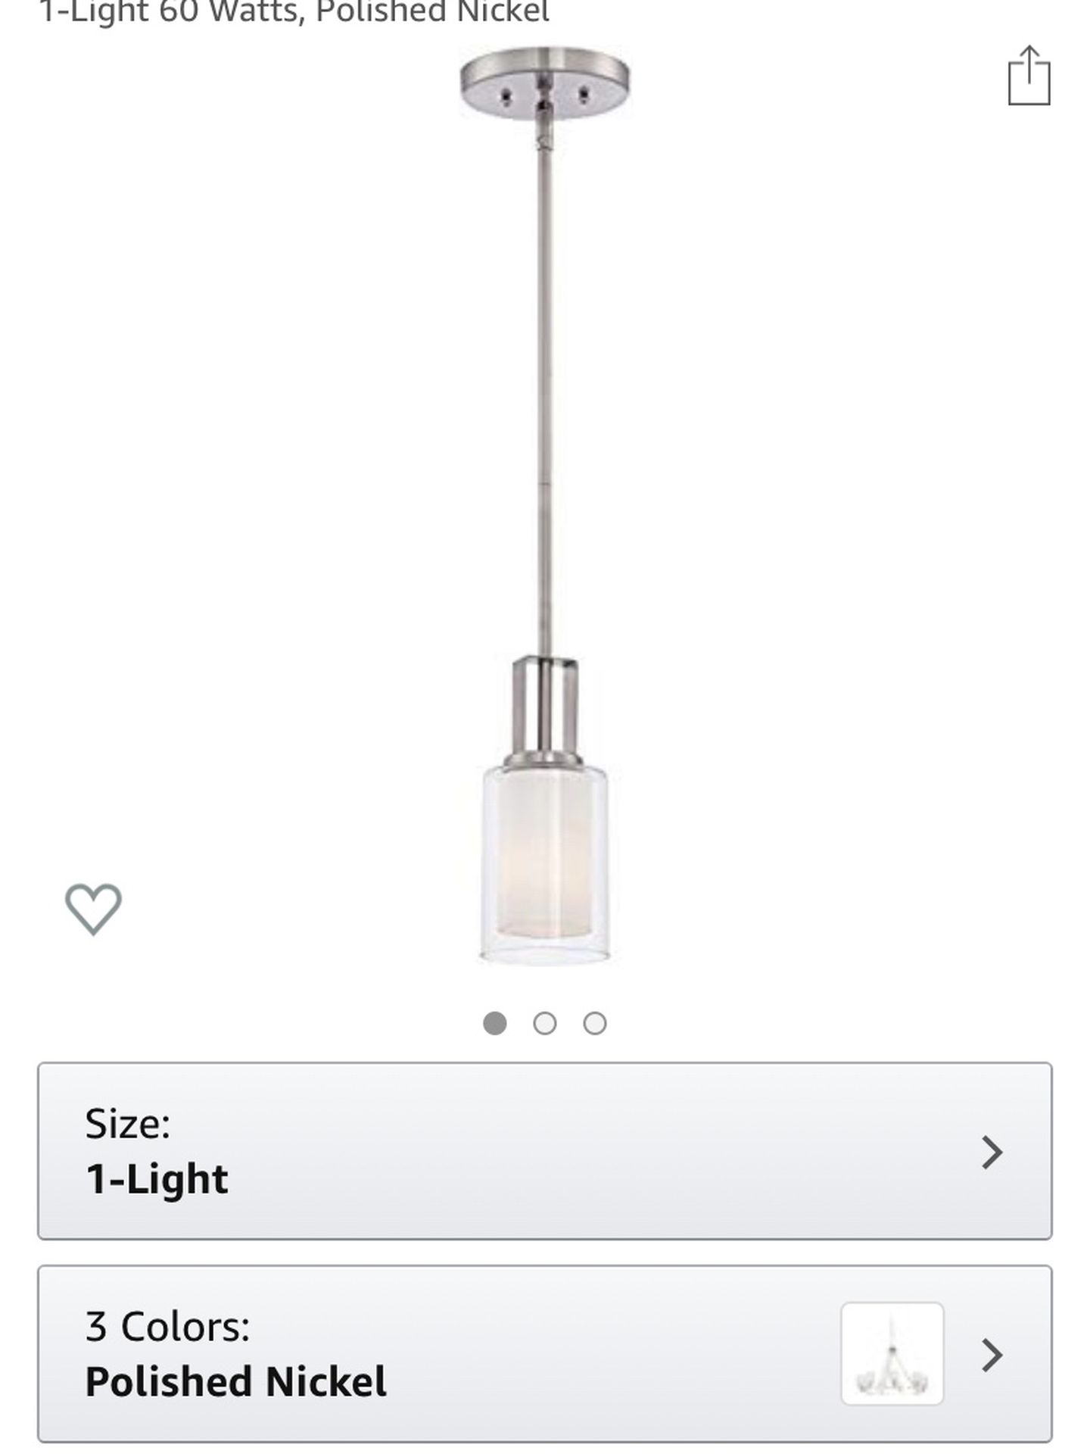Select the bold "Polished Nickel" value

[x=236, y=1381]
